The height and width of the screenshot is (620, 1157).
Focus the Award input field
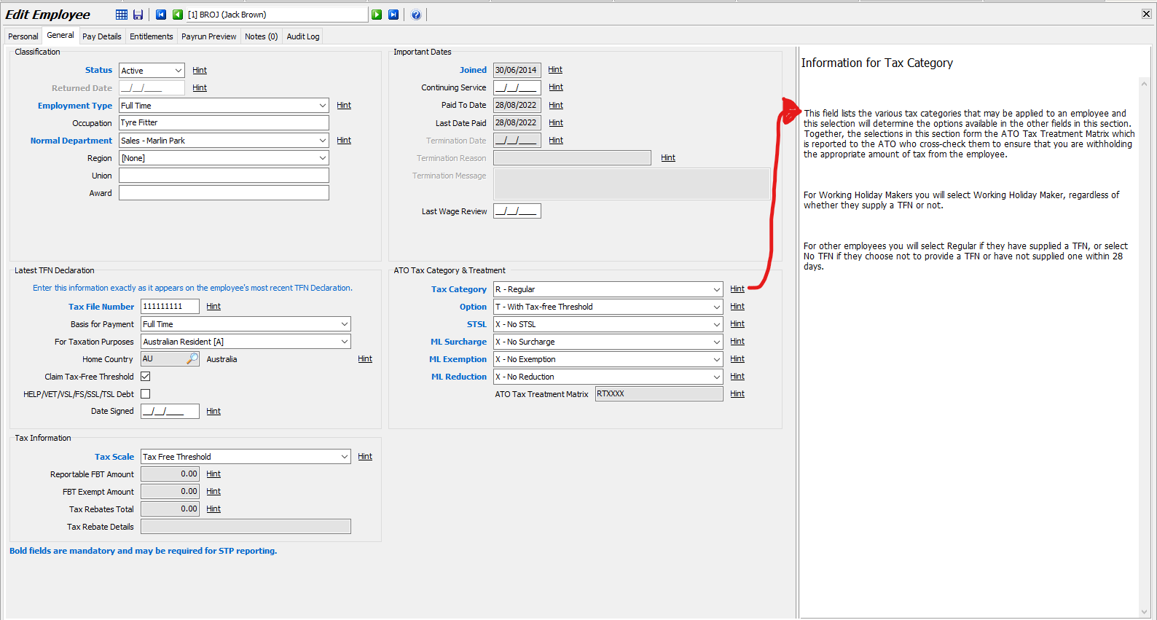[x=224, y=193]
